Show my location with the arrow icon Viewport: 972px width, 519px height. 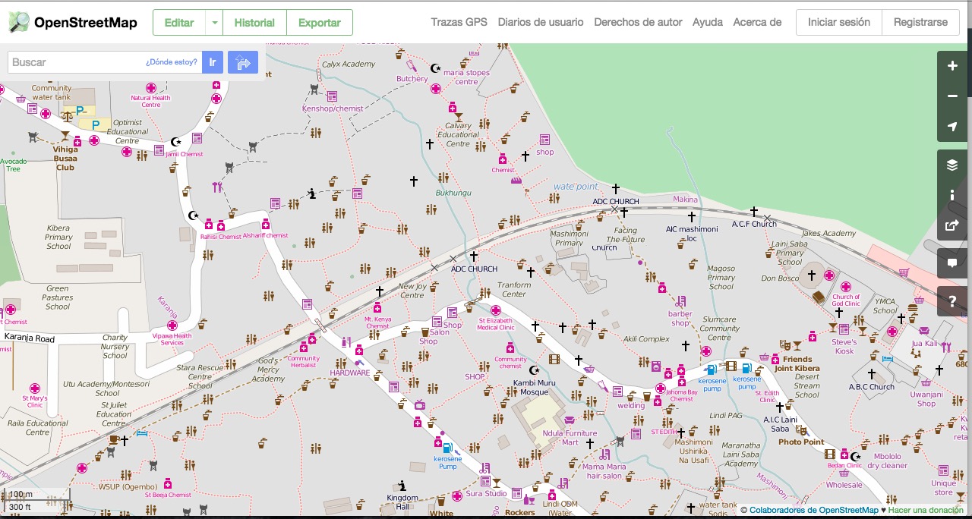click(x=952, y=126)
